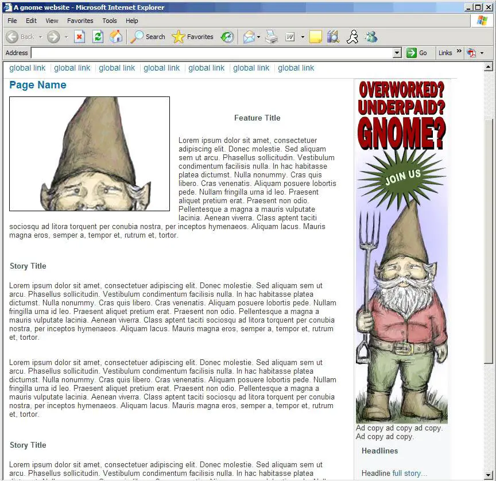Click the "Ad copy ad copy" caption text
This screenshot has width=496, height=481.
399,432
